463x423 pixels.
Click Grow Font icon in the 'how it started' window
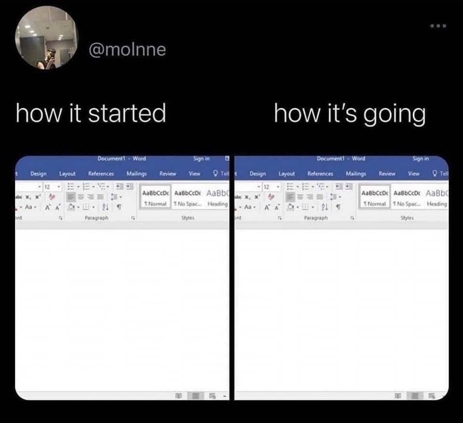(x=48, y=207)
